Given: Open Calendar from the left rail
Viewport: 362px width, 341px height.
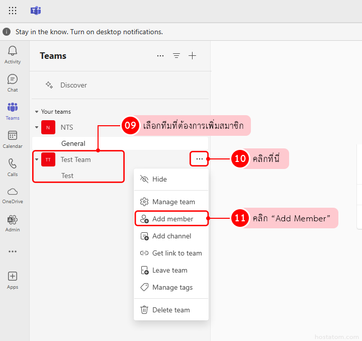Looking at the screenshot, I should 13,139.
